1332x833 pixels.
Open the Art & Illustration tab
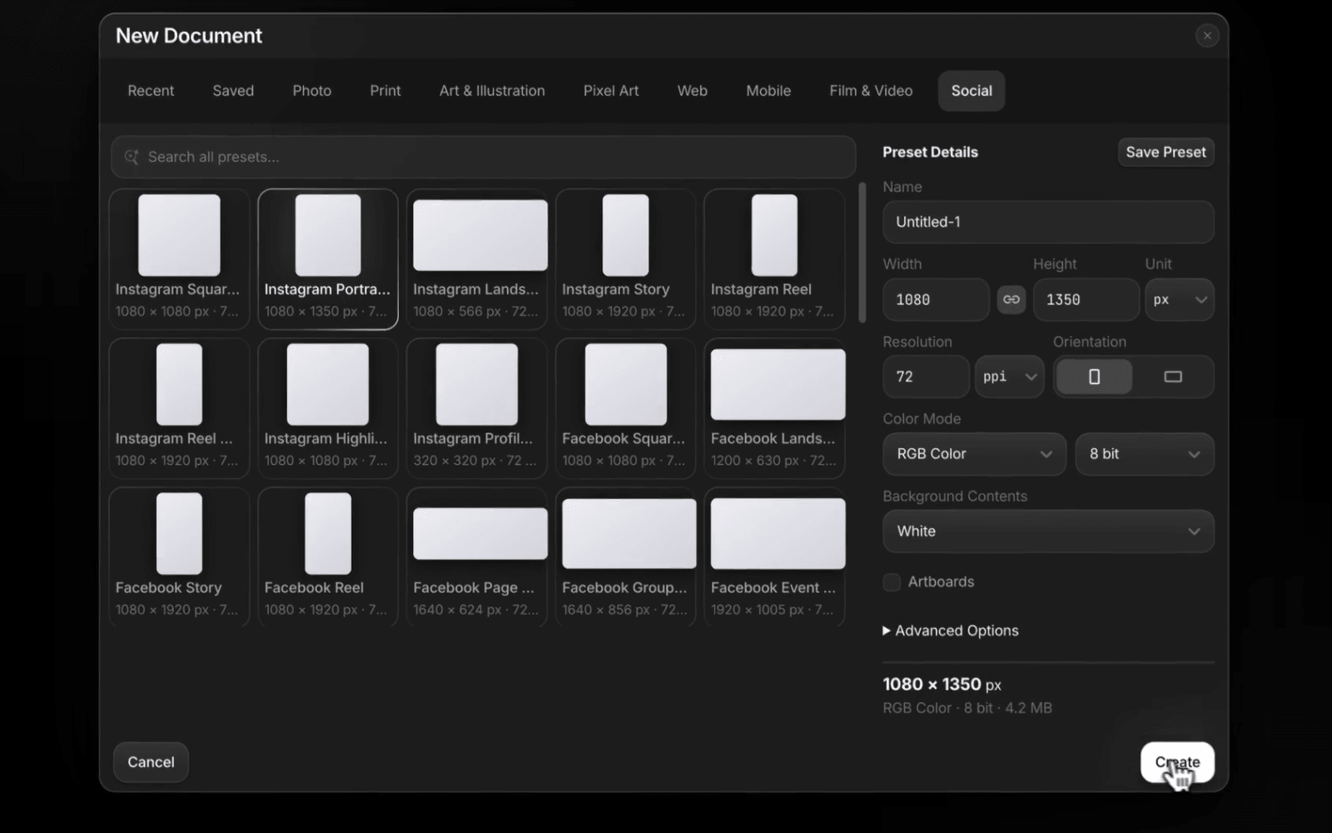492,91
